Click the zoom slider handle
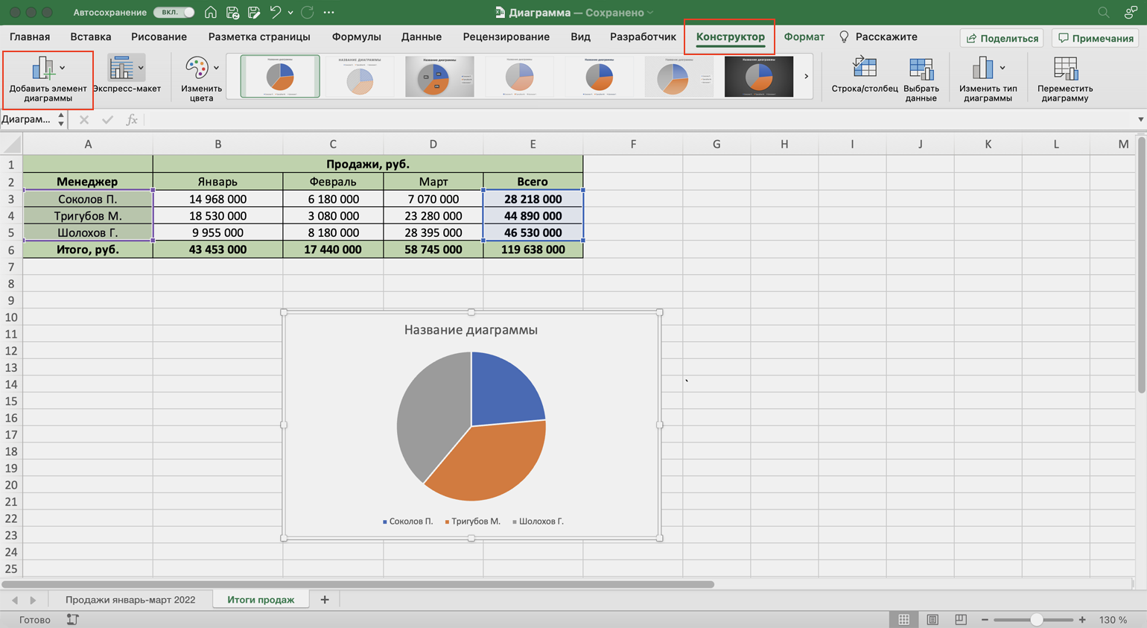 1036,620
